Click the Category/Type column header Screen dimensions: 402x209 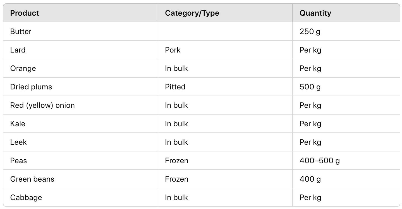click(192, 13)
